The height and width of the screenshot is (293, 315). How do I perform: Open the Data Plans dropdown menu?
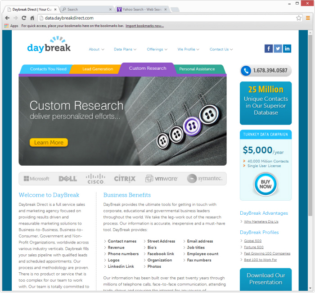point(126,50)
